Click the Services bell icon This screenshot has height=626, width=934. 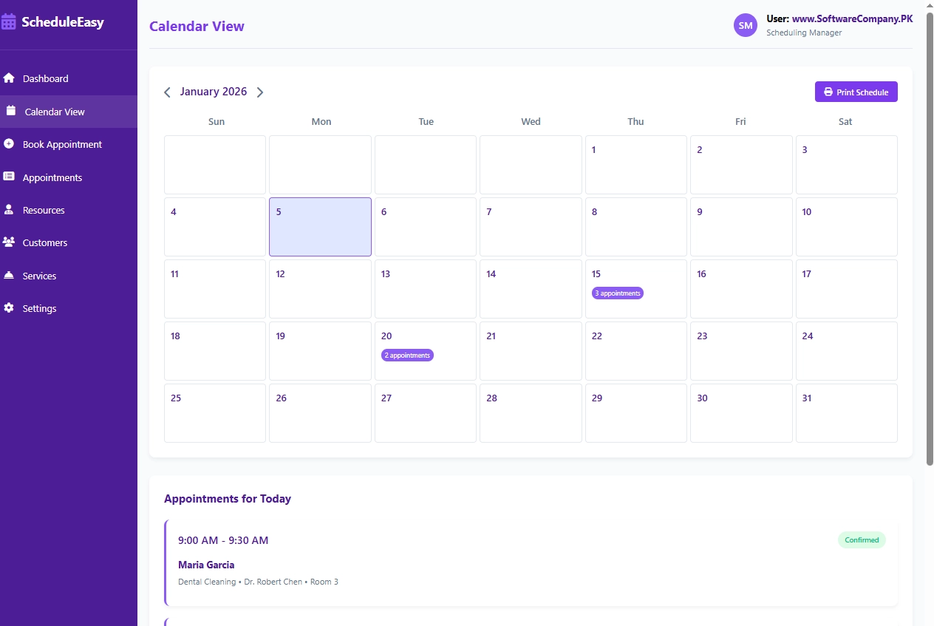click(x=8, y=275)
